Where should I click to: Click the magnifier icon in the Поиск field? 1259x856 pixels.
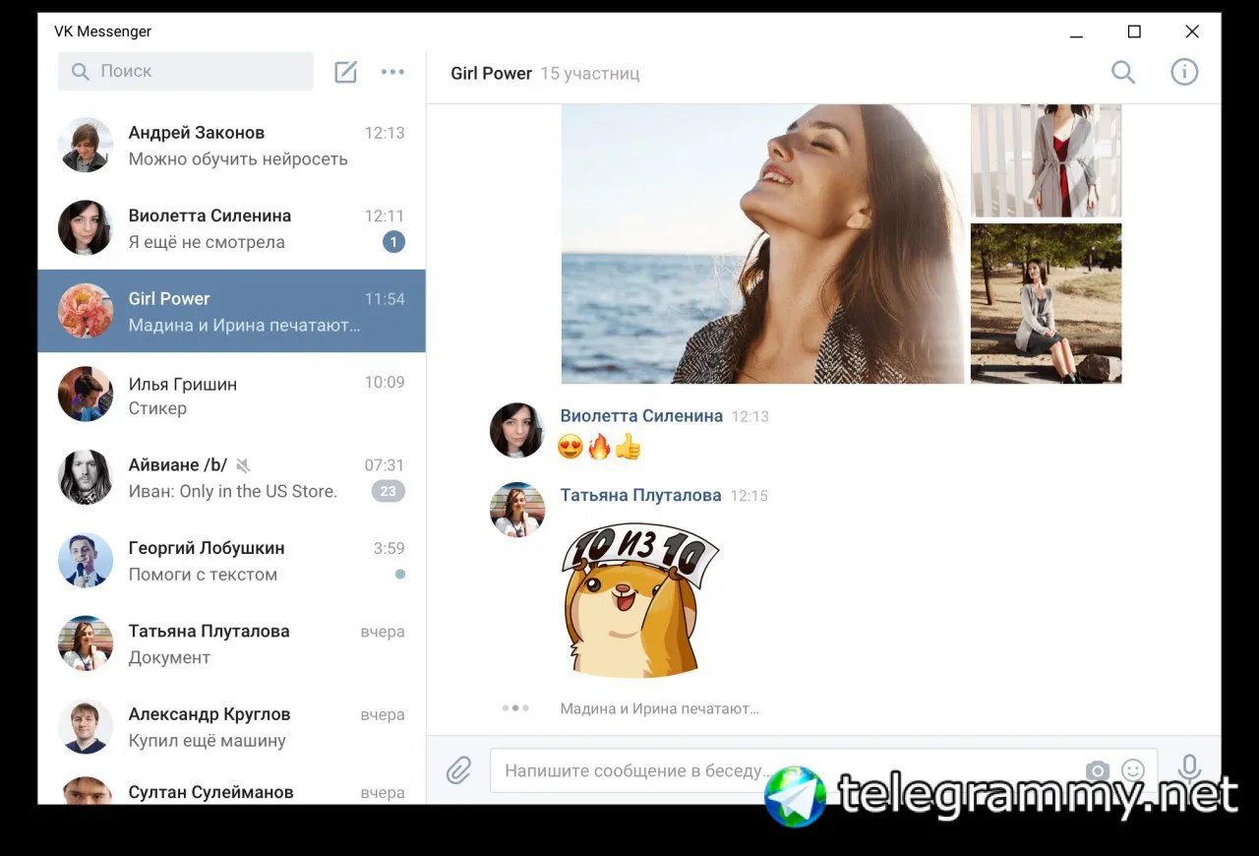(x=80, y=71)
